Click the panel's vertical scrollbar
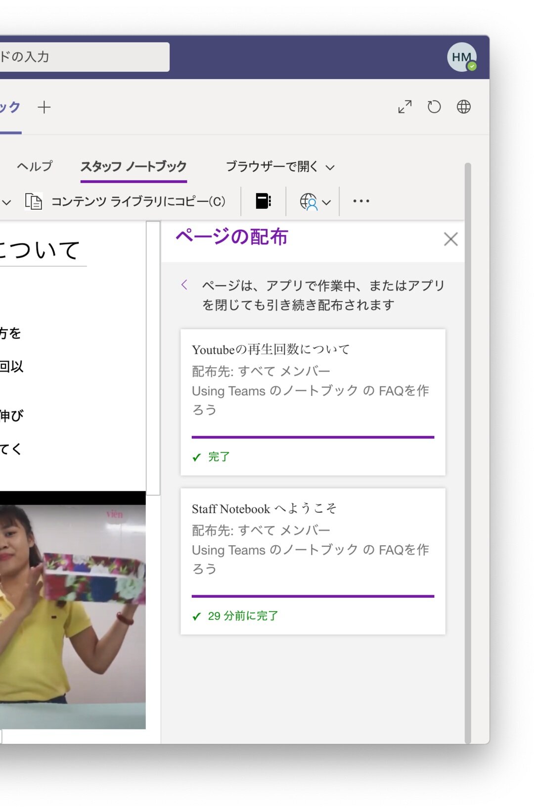Image resolution: width=541 pixels, height=812 pixels. point(468,453)
